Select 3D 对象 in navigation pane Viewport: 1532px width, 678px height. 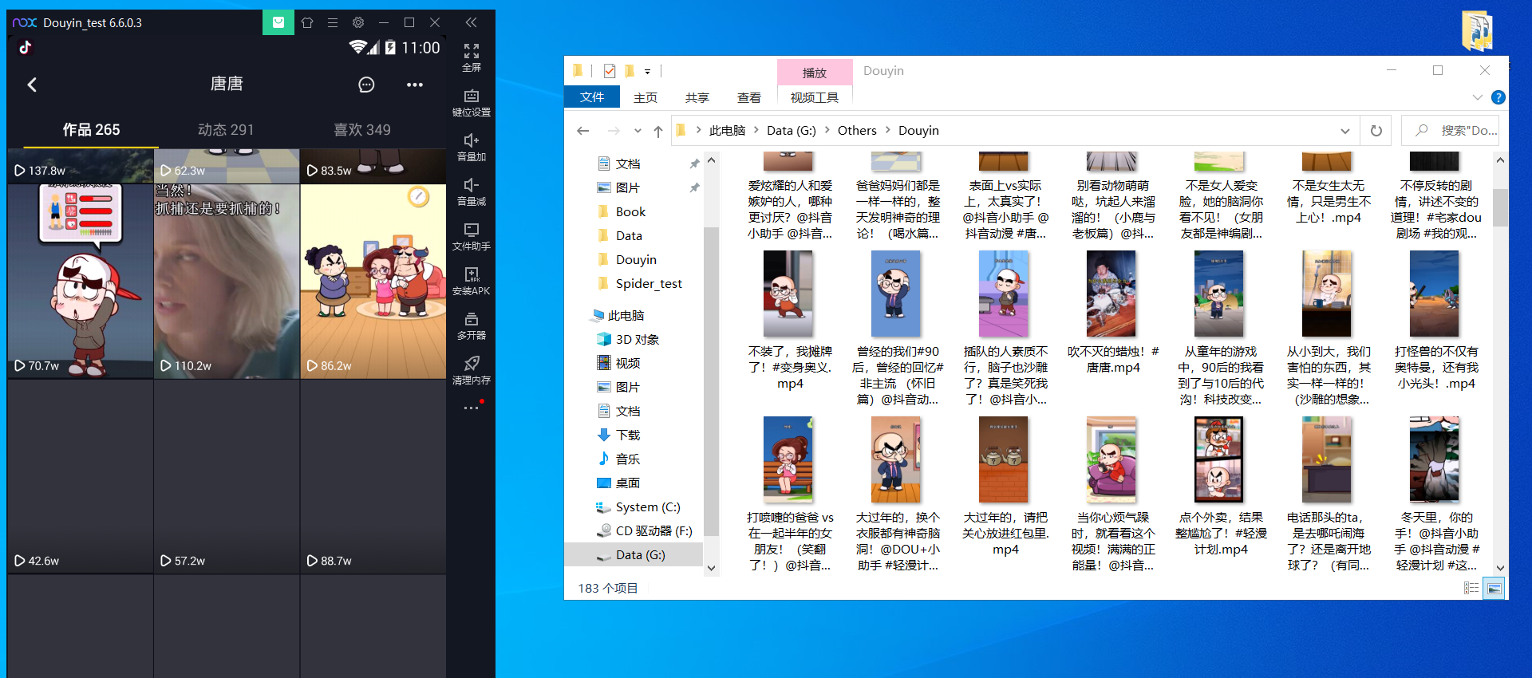[638, 339]
